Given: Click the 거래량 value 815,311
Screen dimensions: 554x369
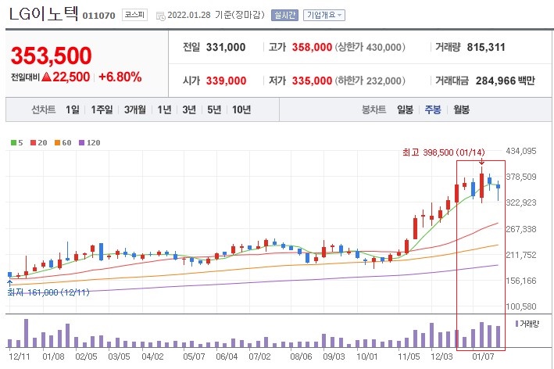Looking at the screenshot, I should click(x=486, y=47).
